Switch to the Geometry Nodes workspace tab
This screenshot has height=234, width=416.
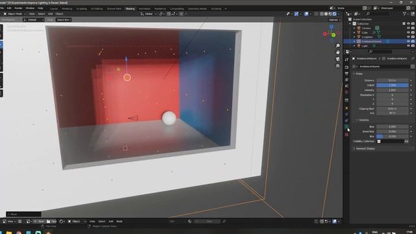[198, 8]
